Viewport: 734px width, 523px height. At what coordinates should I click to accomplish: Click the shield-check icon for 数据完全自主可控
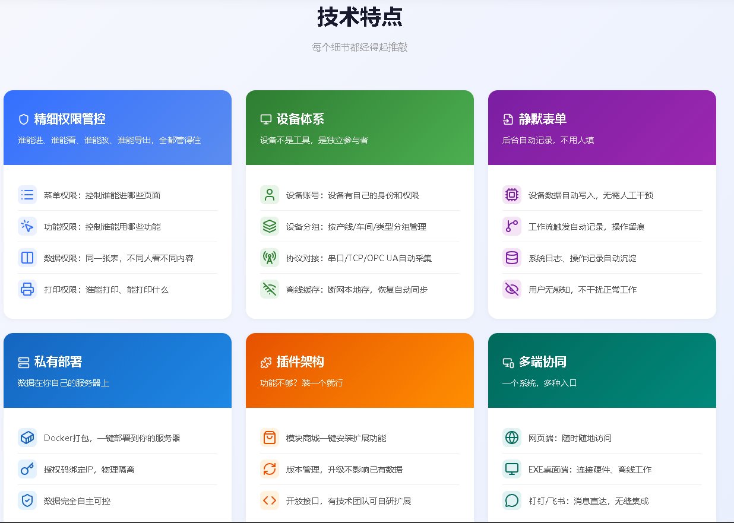(27, 500)
